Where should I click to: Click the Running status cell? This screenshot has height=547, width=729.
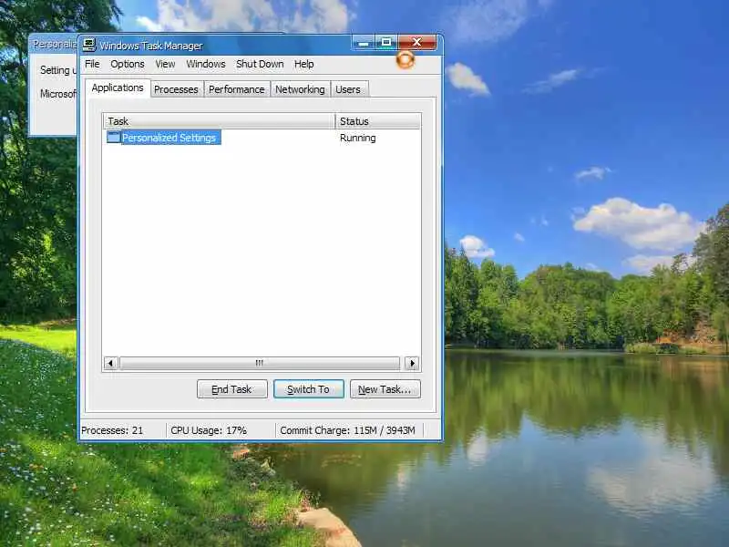[357, 138]
